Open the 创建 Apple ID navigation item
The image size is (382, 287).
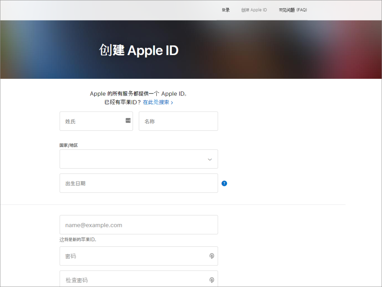(254, 10)
